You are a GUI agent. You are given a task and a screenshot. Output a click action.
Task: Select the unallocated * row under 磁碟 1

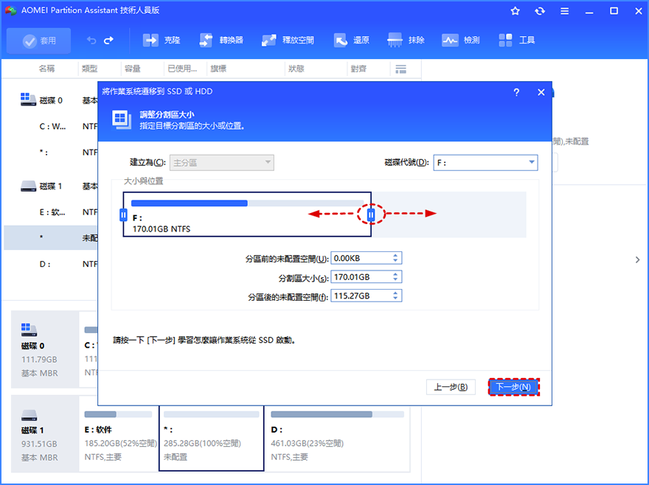click(x=50, y=238)
